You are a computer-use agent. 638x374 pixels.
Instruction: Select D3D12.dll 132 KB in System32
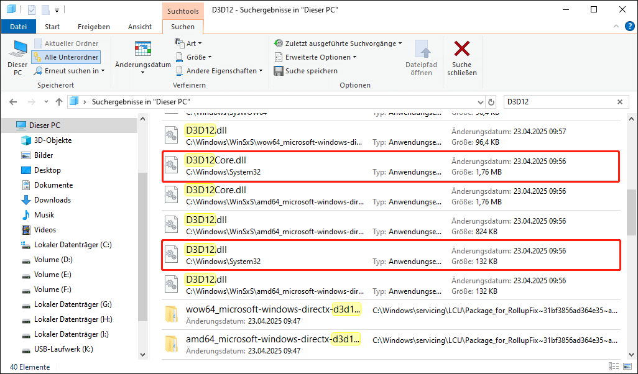[391, 255]
